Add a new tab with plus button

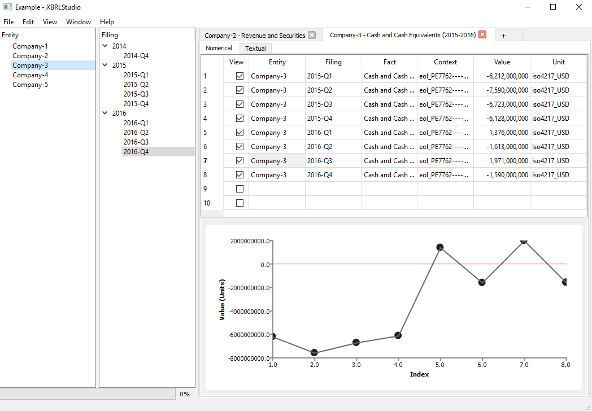pyautogui.click(x=503, y=36)
